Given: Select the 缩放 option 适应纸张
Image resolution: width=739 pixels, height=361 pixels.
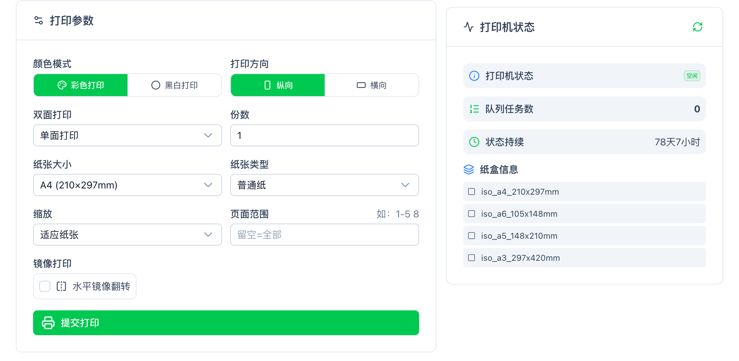Looking at the screenshot, I should pyautogui.click(x=127, y=235).
